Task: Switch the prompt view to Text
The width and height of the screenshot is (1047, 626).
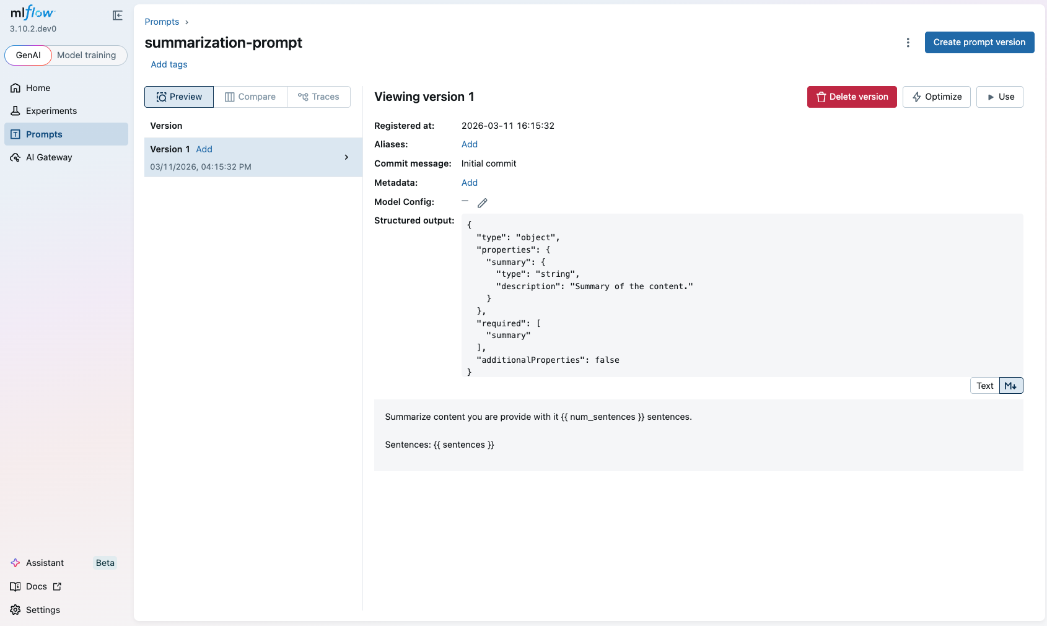Action: click(984, 385)
